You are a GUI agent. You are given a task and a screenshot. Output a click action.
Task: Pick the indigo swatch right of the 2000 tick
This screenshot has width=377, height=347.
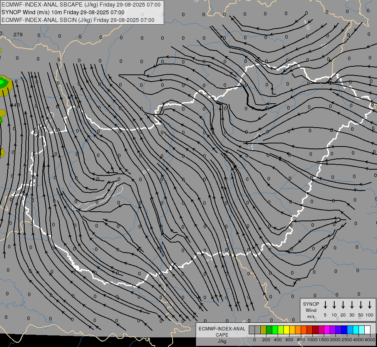tap(339, 330)
